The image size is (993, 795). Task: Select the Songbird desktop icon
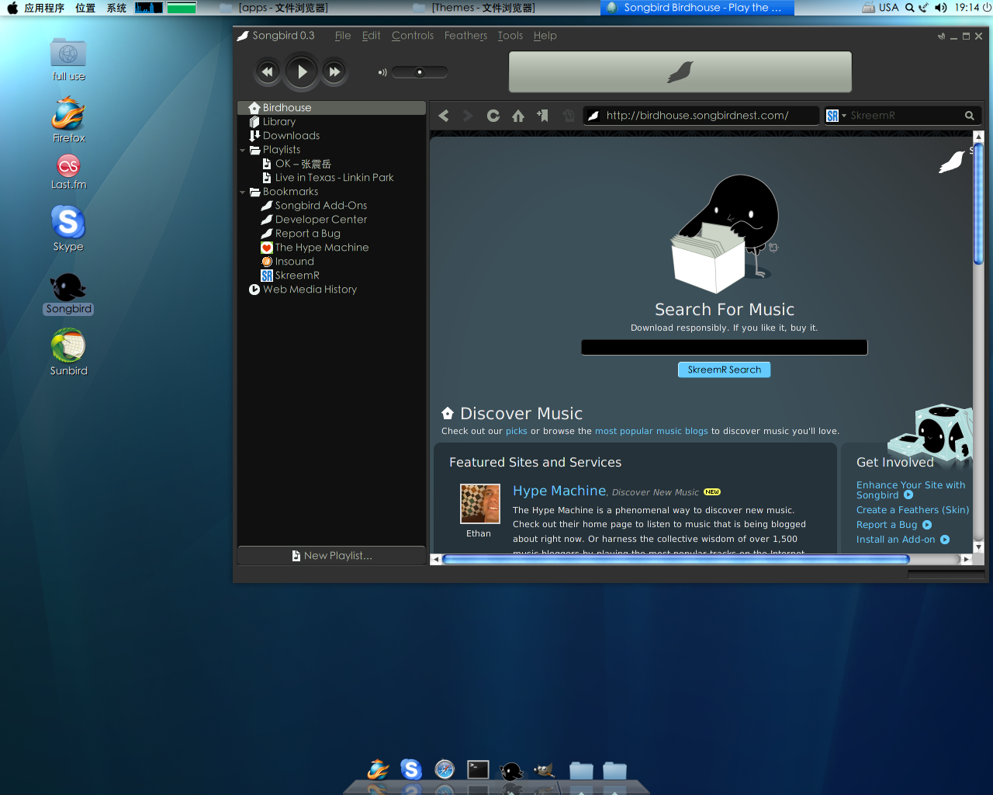[68, 293]
